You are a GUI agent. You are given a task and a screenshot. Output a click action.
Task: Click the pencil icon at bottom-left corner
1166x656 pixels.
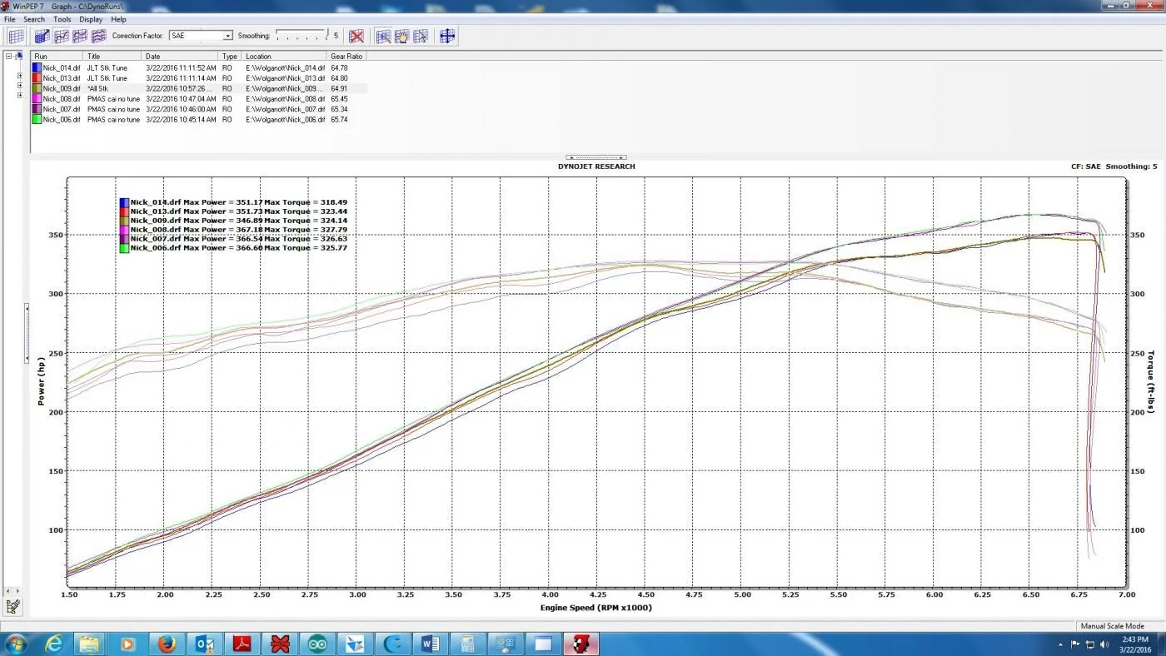click(12, 607)
